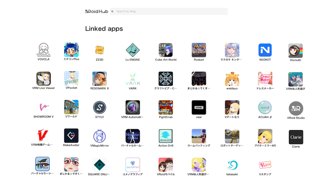Open the MakeAvatar app icon
Screen dimensions: 330x185
tap(71, 136)
